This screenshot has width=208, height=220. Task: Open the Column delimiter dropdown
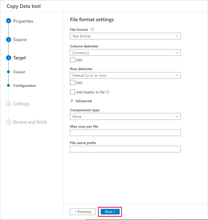[x=125, y=52]
